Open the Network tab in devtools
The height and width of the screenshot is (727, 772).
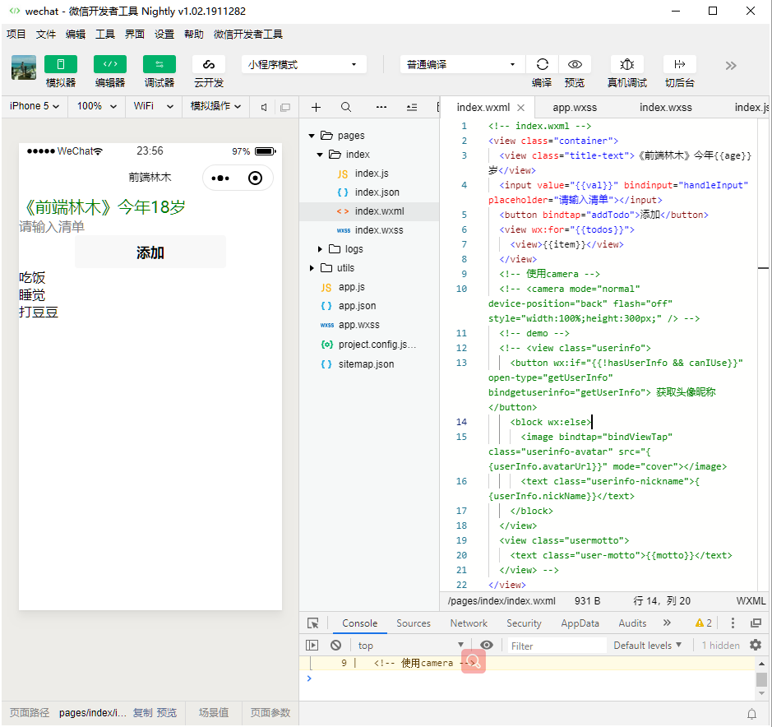(x=469, y=623)
